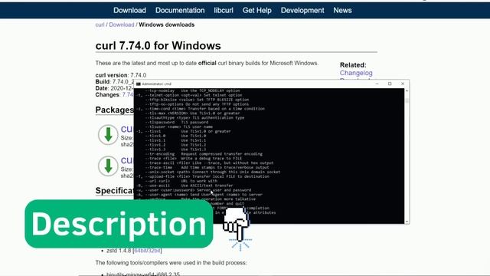This screenshot has width=490, height=276.
Task: Click the 'curl version: 7.74.0' line
Action: pyautogui.click(x=121, y=75)
